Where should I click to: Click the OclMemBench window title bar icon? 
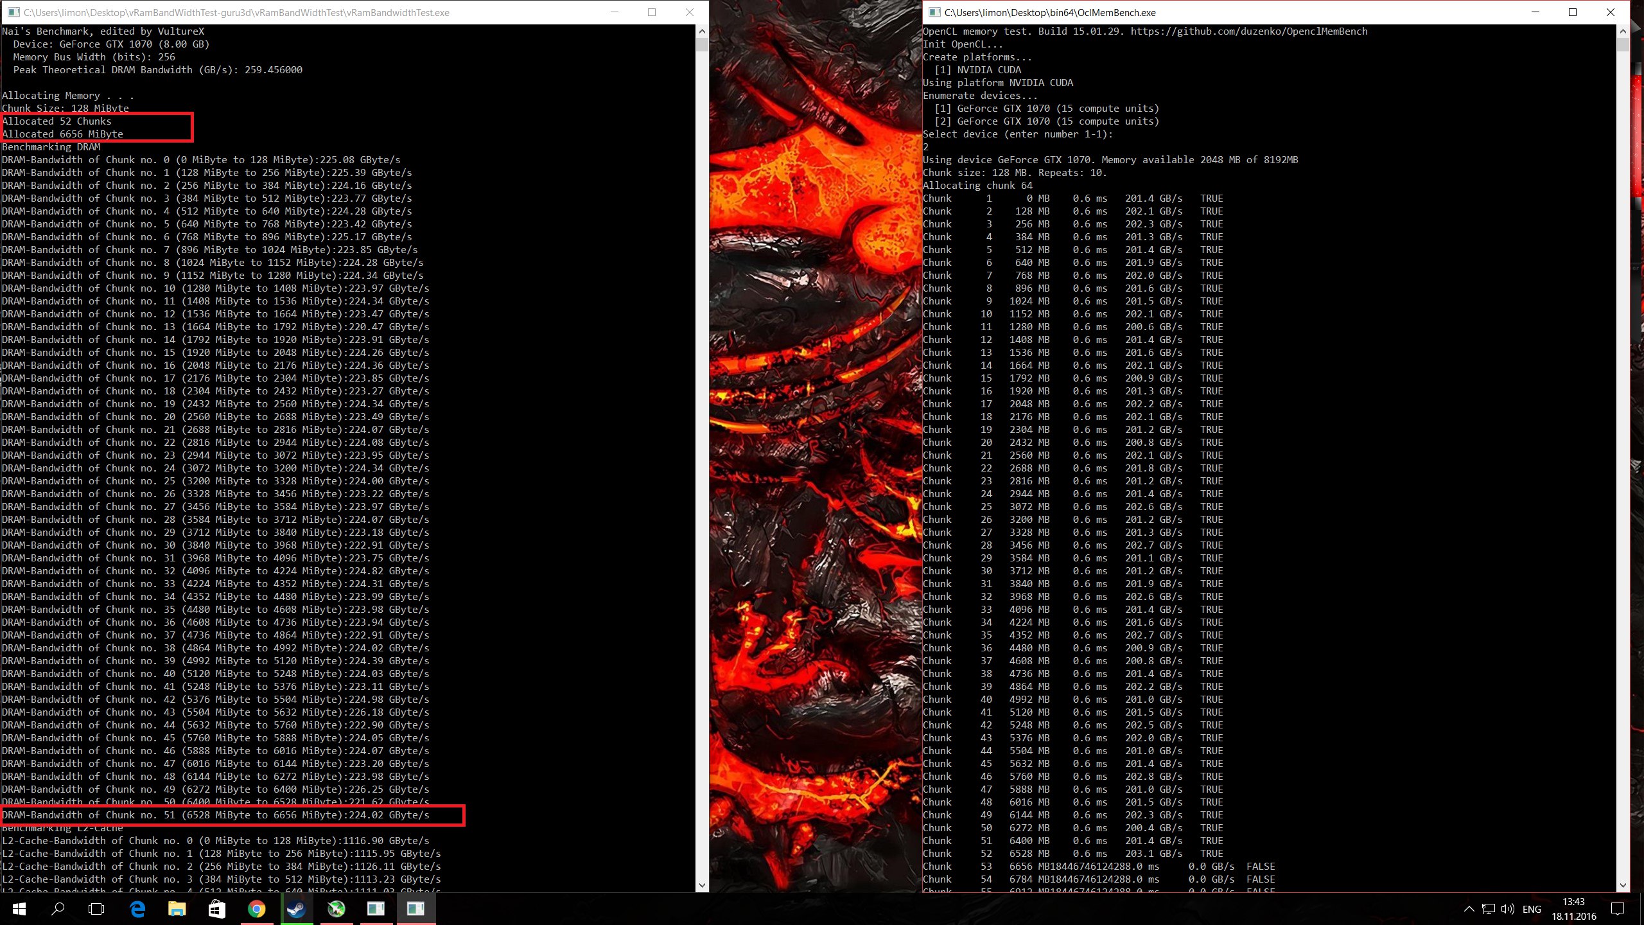(x=934, y=12)
